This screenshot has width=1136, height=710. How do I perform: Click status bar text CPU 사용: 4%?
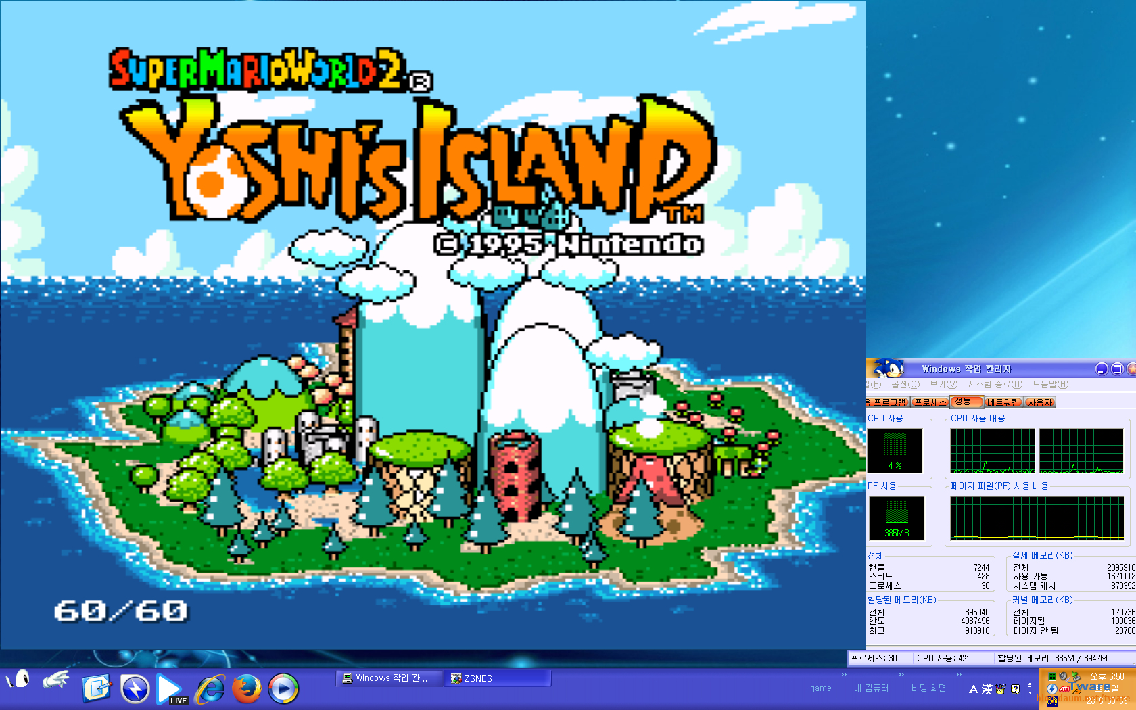coord(943,658)
